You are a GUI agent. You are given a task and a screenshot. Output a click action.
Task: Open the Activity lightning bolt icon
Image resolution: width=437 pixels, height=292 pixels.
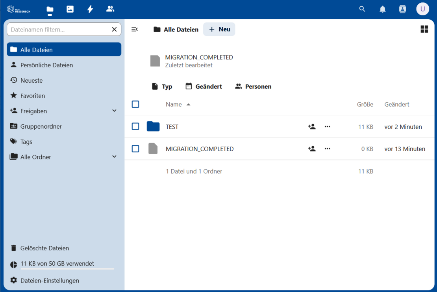coord(90,9)
